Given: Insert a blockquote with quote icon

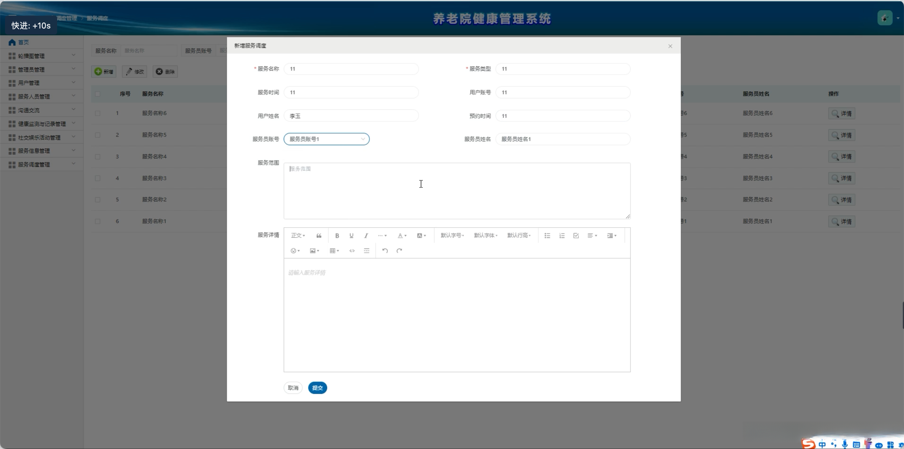Looking at the screenshot, I should point(319,235).
